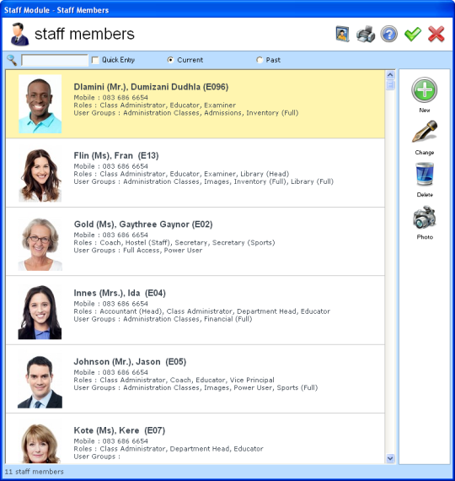Click Gold's user groups Full Access, Power User

(138, 251)
